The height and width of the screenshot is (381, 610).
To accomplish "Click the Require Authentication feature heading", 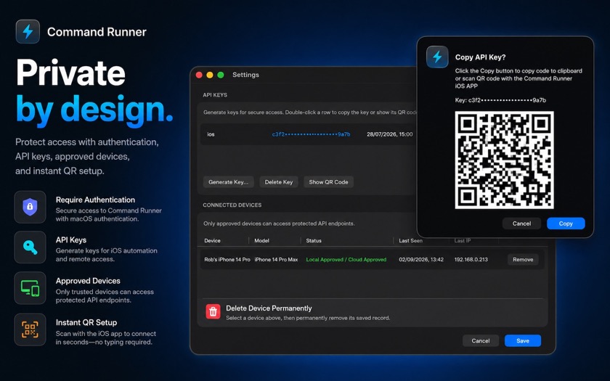I will (x=95, y=200).
